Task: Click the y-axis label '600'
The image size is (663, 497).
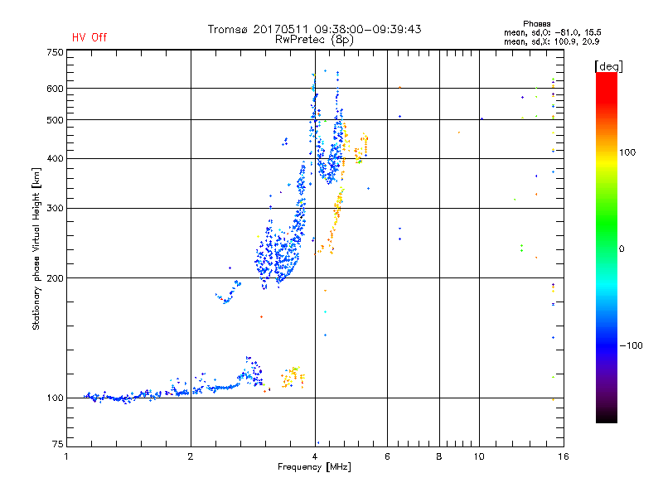Action: tap(55, 89)
